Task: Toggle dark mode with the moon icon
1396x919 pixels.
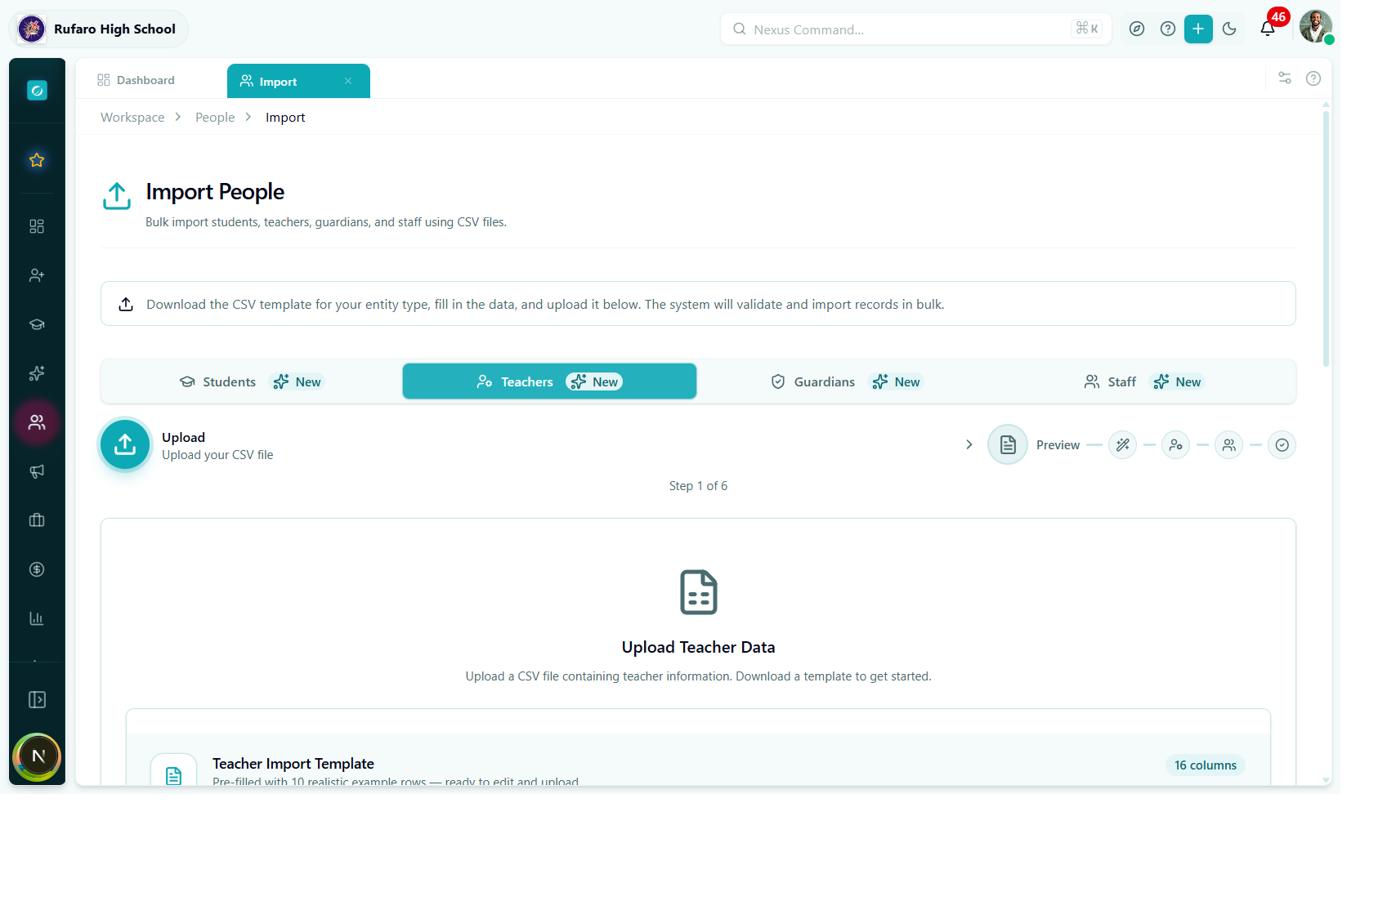Action: point(1229,29)
